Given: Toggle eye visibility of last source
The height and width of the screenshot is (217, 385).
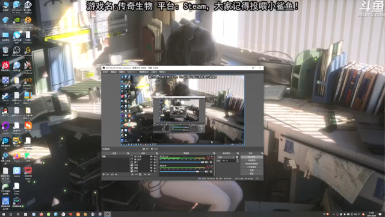Looking at the screenshot, I should pyautogui.click(x=151, y=171).
